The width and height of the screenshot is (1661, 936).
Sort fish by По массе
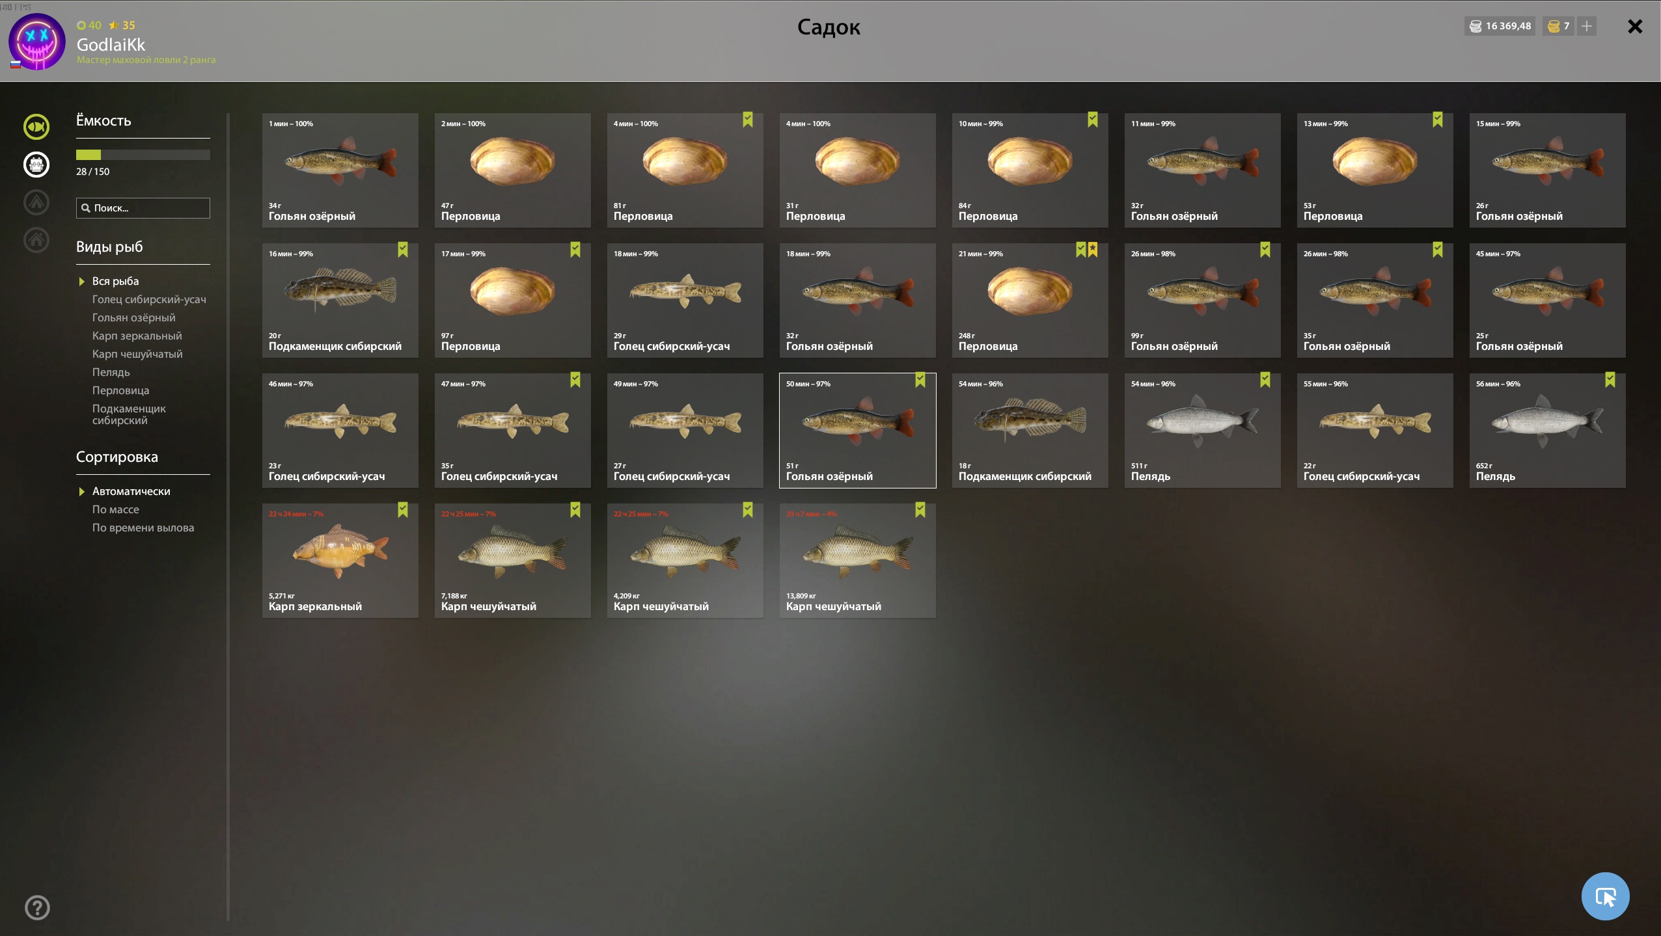pyautogui.click(x=115, y=509)
